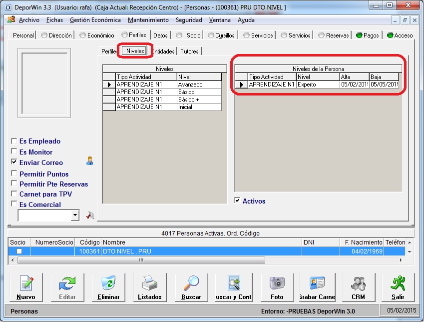Click the person photo placeholder box
Image resolution: width=424 pixels, height=322 pixels.
point(44,83)
